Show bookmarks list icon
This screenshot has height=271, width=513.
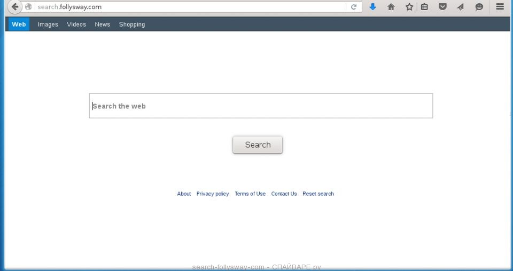pyautogui.click(x=424, y=7)
